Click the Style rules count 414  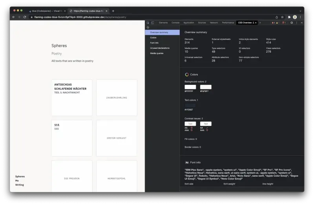[268, 42]
